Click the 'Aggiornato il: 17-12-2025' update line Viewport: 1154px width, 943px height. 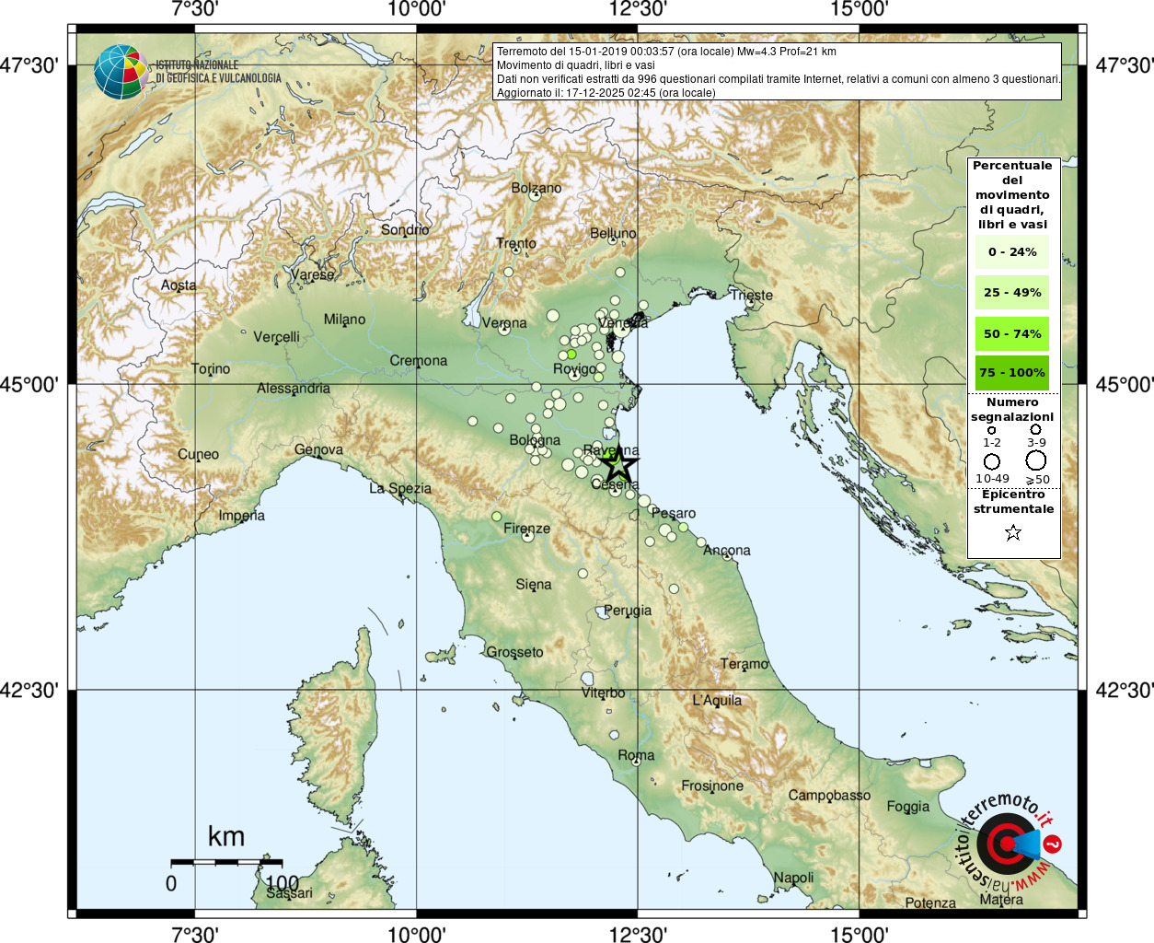pyautogui.click(x=606, y=92)
